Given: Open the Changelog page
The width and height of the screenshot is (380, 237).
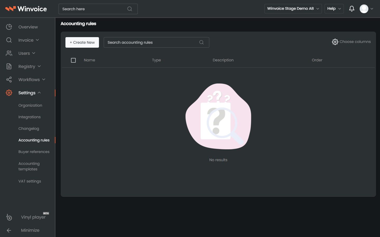Looking at the screenshot, I should 29,129.
